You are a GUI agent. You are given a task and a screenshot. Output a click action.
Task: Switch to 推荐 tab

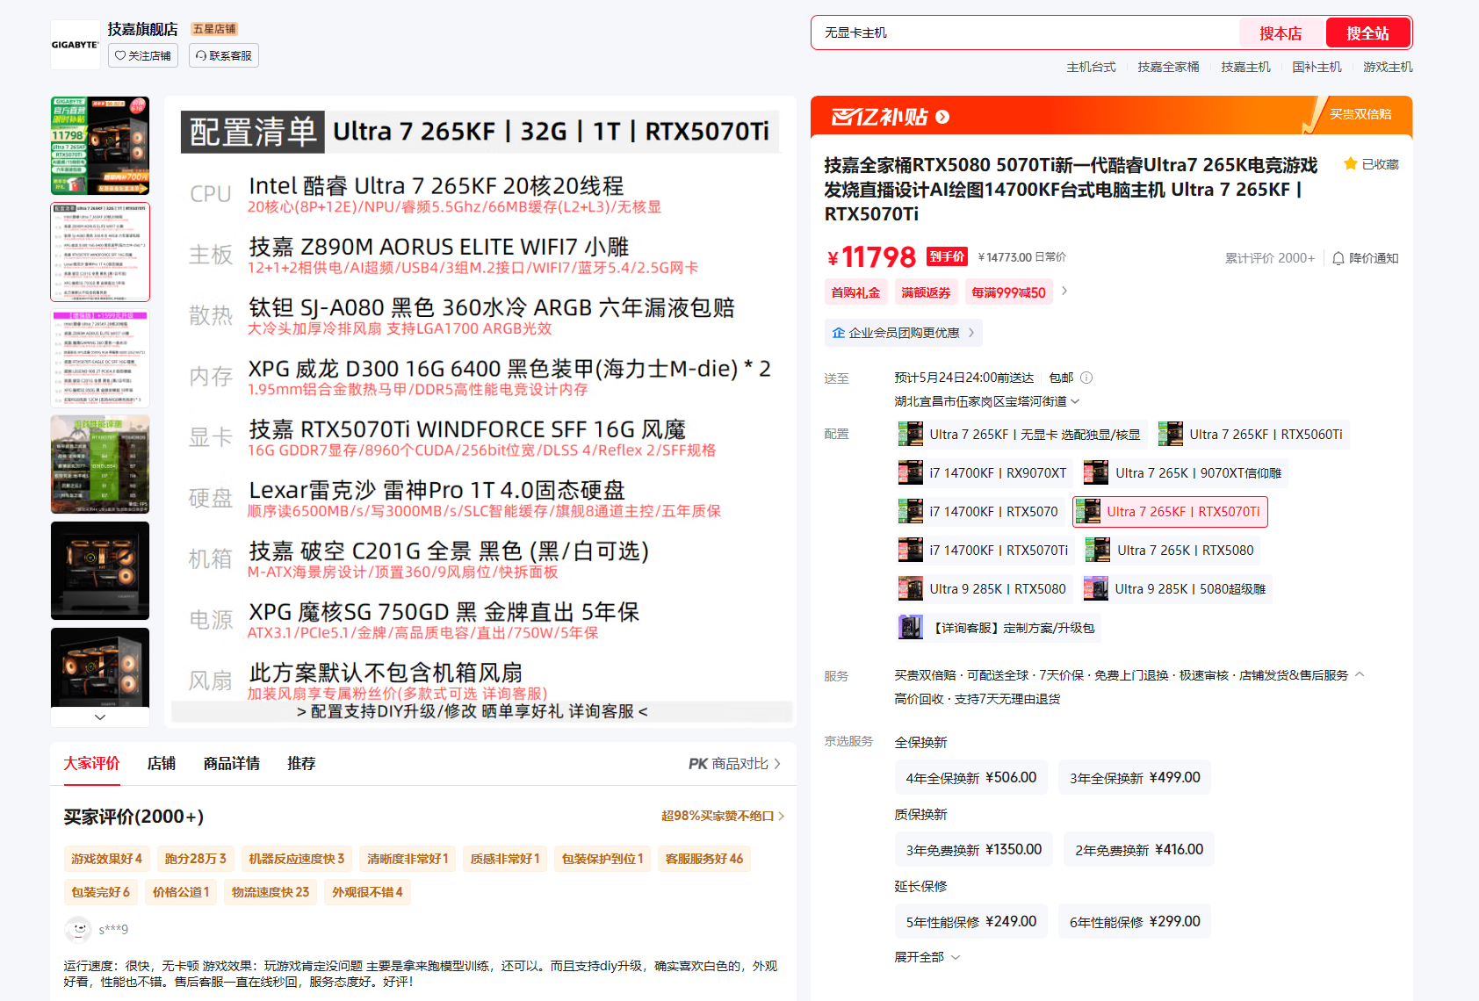301,763
